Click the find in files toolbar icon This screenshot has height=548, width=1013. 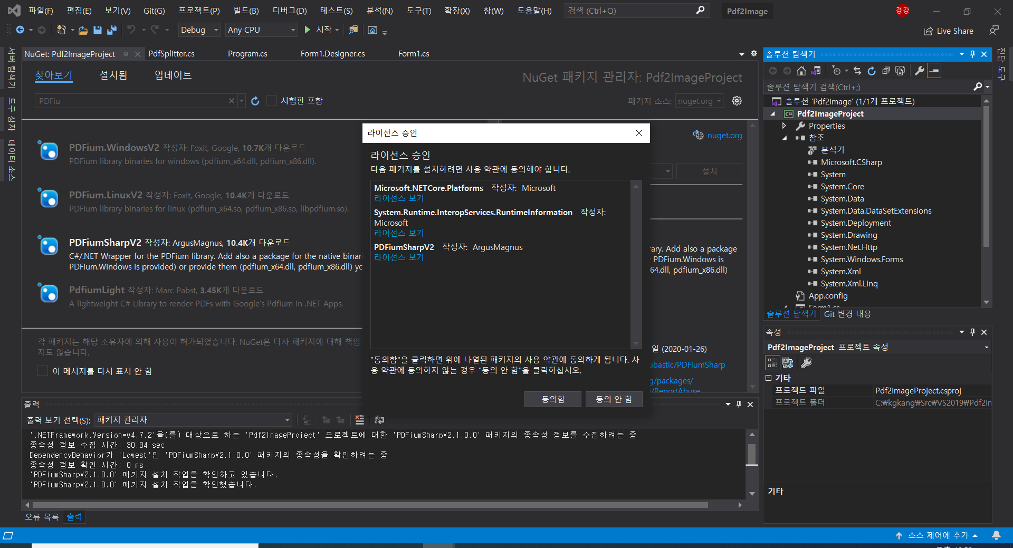[353, 30]
